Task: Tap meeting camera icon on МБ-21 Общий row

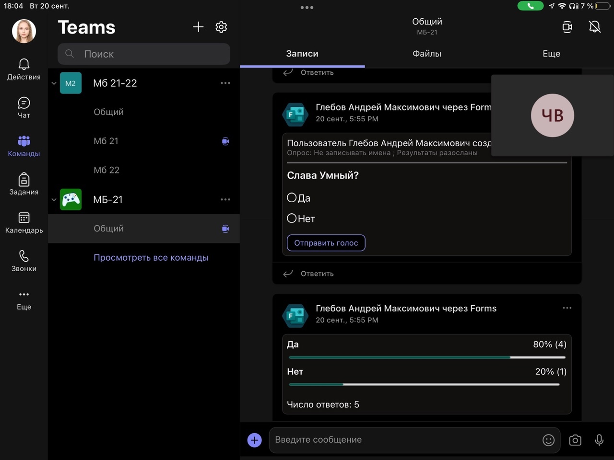Action: click(x=225, y=229)
